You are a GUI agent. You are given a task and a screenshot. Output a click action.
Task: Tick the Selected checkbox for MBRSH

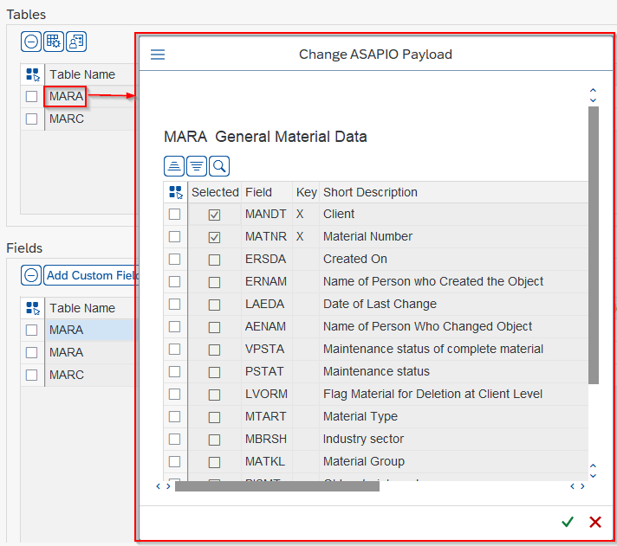pyautogui.click(x=214, y=440)
